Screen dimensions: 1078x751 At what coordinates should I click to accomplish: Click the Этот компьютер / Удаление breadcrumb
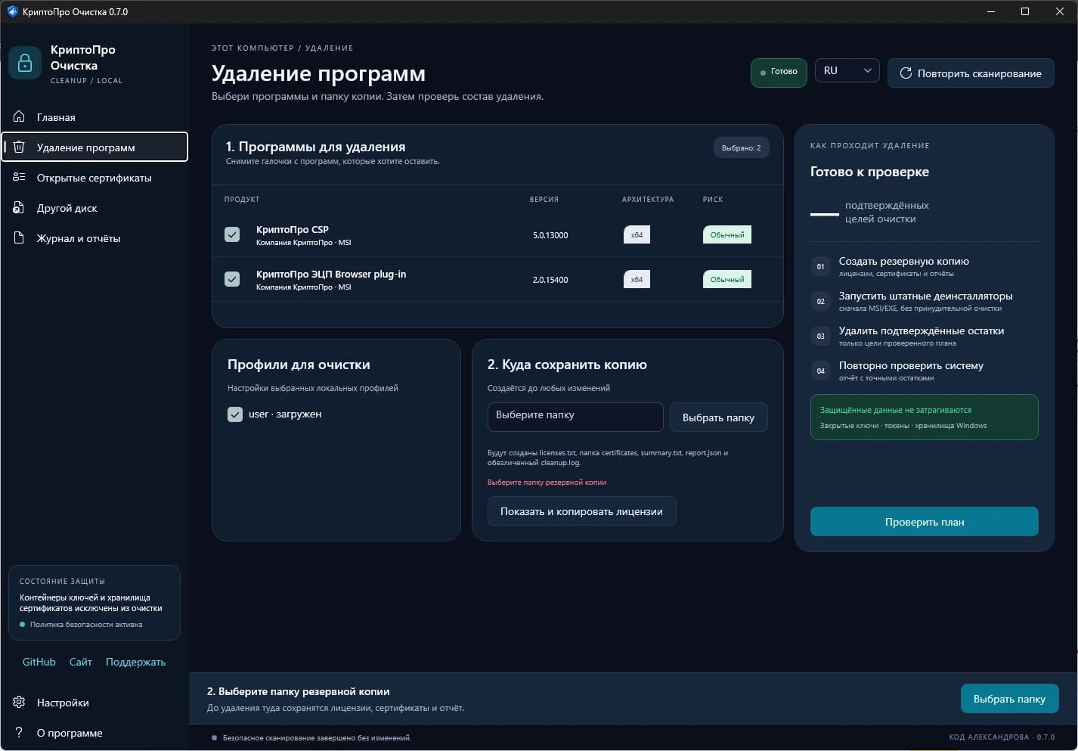[x=282, y=48]
